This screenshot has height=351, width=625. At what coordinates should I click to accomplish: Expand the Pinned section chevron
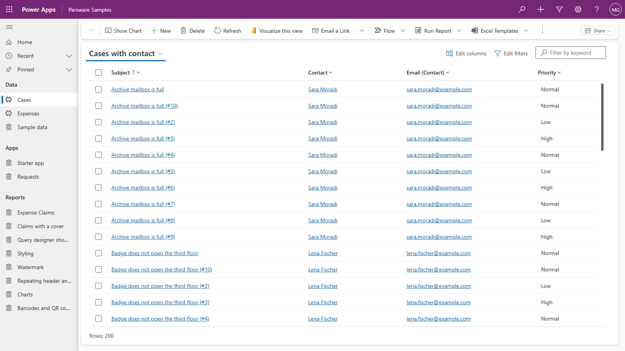(x=69, y=69)
